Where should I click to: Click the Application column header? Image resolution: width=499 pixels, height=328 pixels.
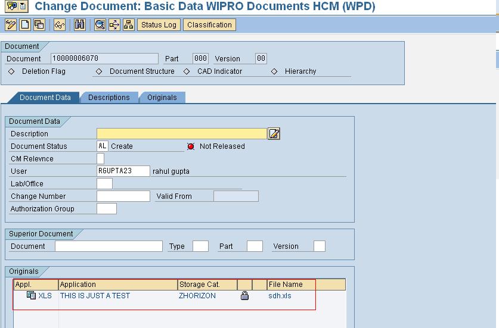[118, 285]
